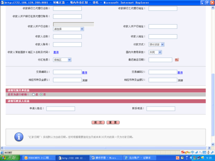Click the 收款人名称 input field

pos(68,36)
